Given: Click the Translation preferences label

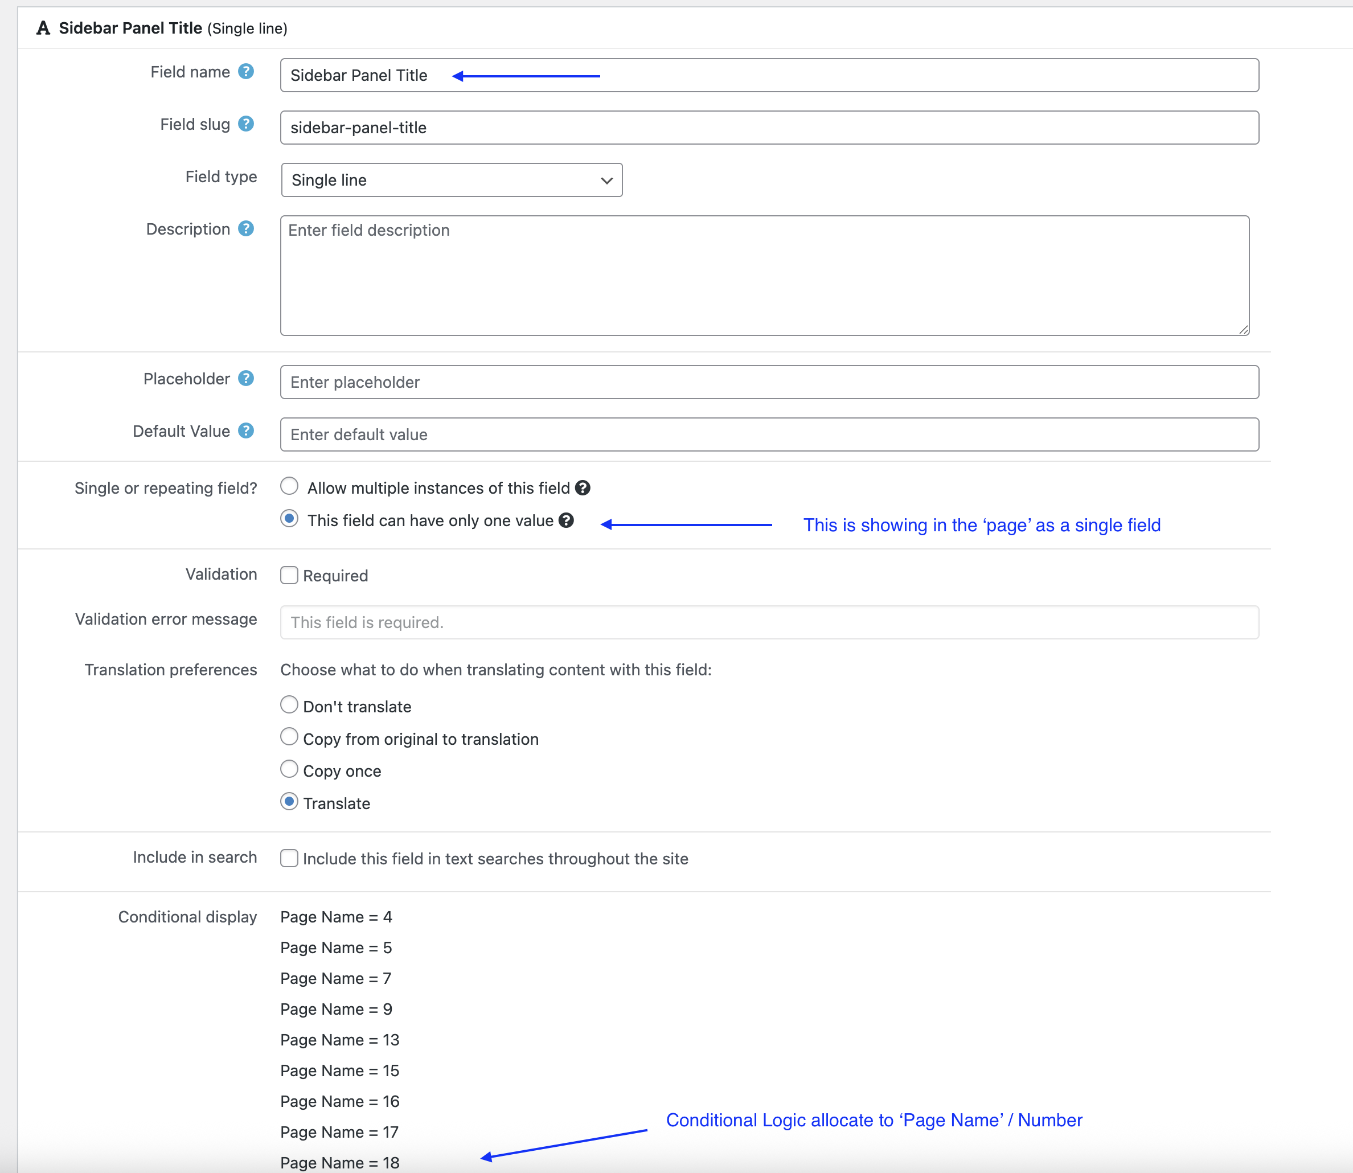Looking at the screenshot, I should 171,670.
